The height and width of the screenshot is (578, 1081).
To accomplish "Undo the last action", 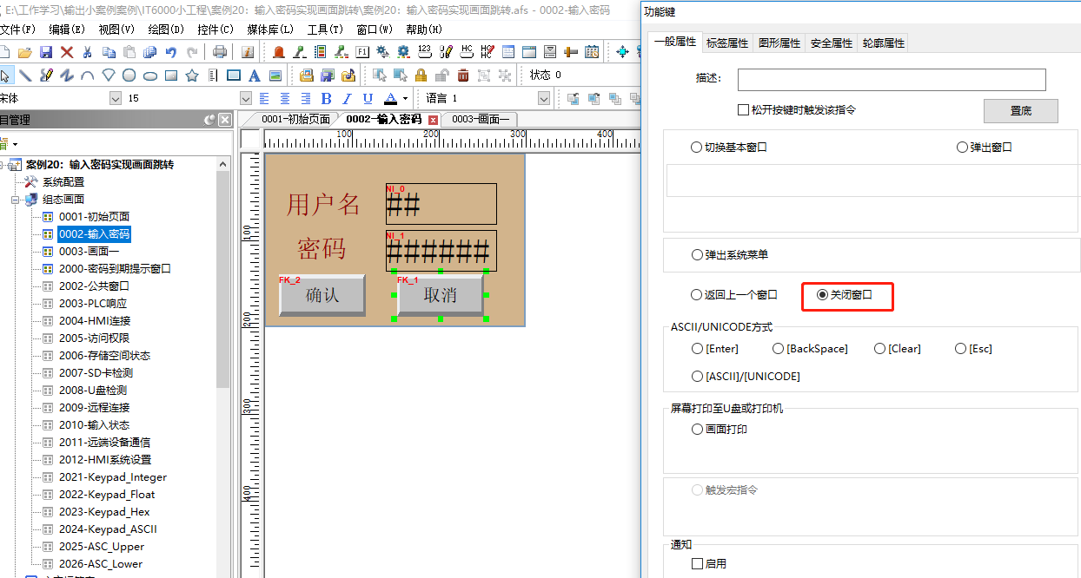I will (x=171, y=52).
